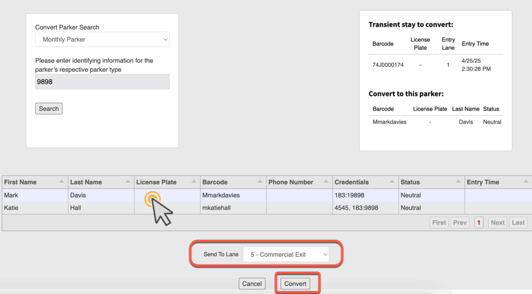Sort by Credentials column arrow

click(x=392, y=182)
